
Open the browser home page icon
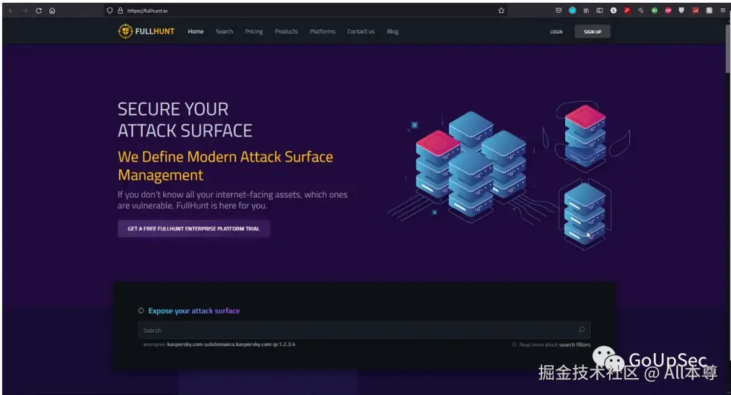pyautogui.click(x=52, y=10)
